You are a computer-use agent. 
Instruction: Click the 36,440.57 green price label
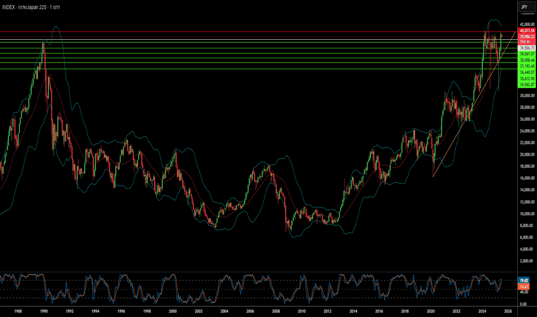click(527, 72)
